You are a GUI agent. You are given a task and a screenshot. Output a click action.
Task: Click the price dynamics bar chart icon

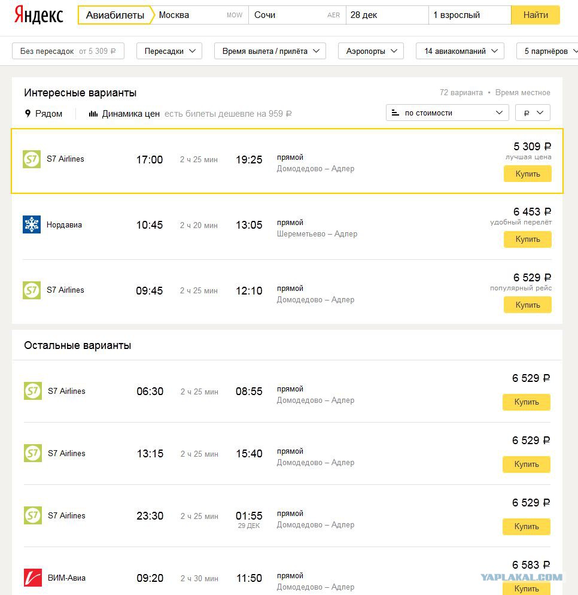(93, 114)
